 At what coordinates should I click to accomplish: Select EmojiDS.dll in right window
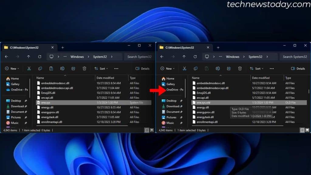[x=249, y=93]
